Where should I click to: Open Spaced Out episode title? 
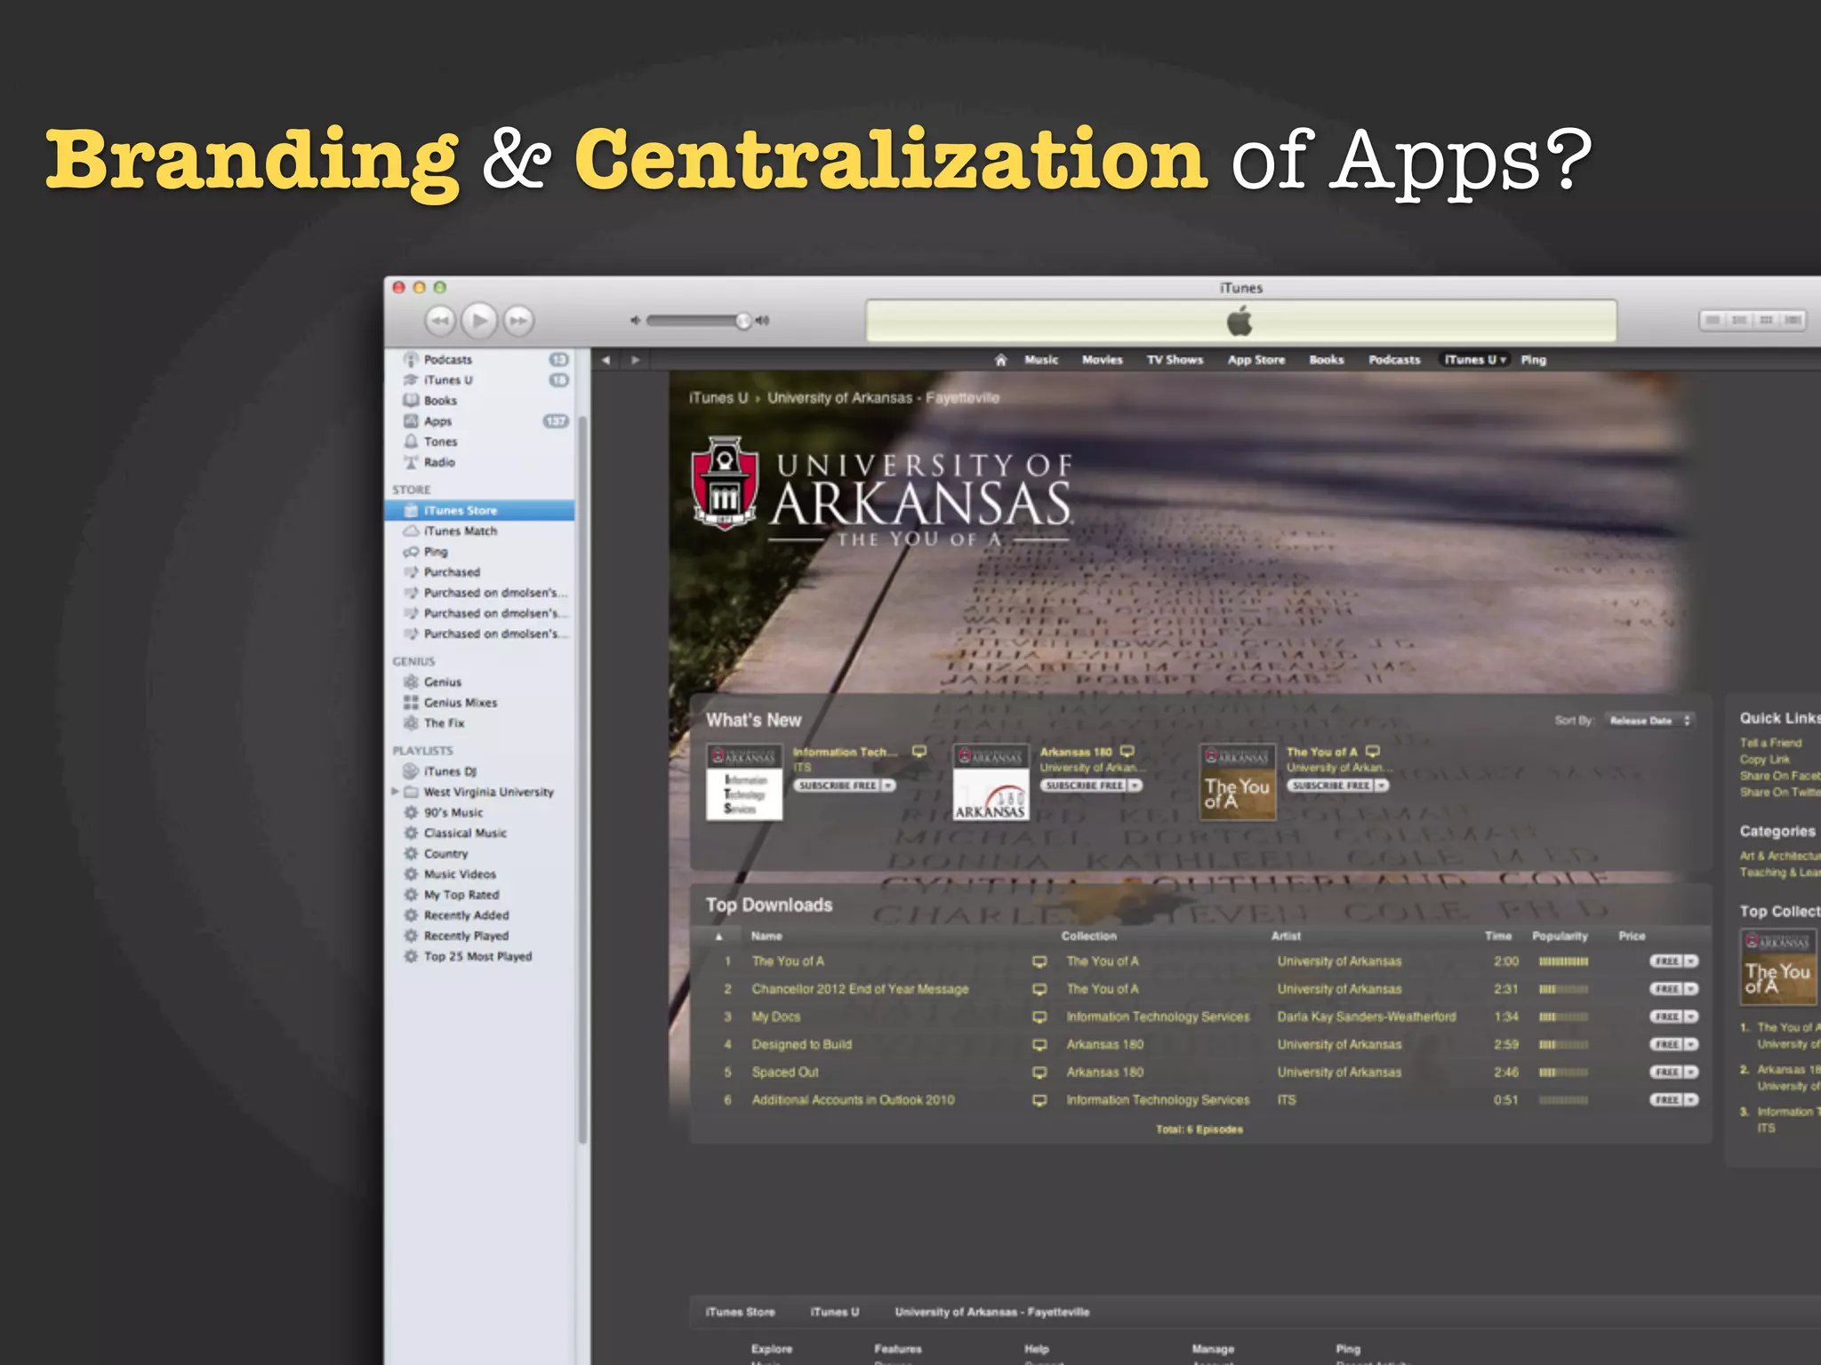[785, 1073]
